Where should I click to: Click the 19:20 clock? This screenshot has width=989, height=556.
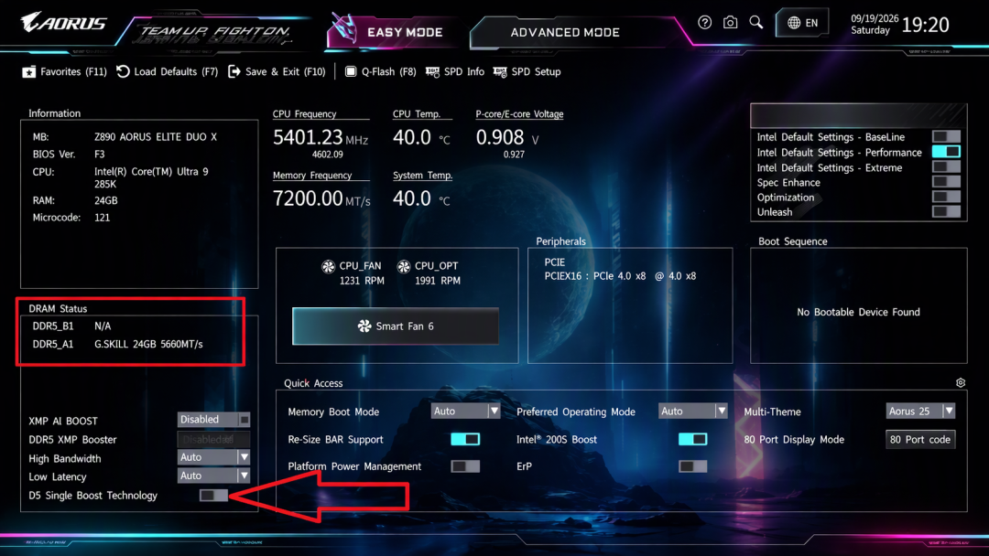(925, 26)
